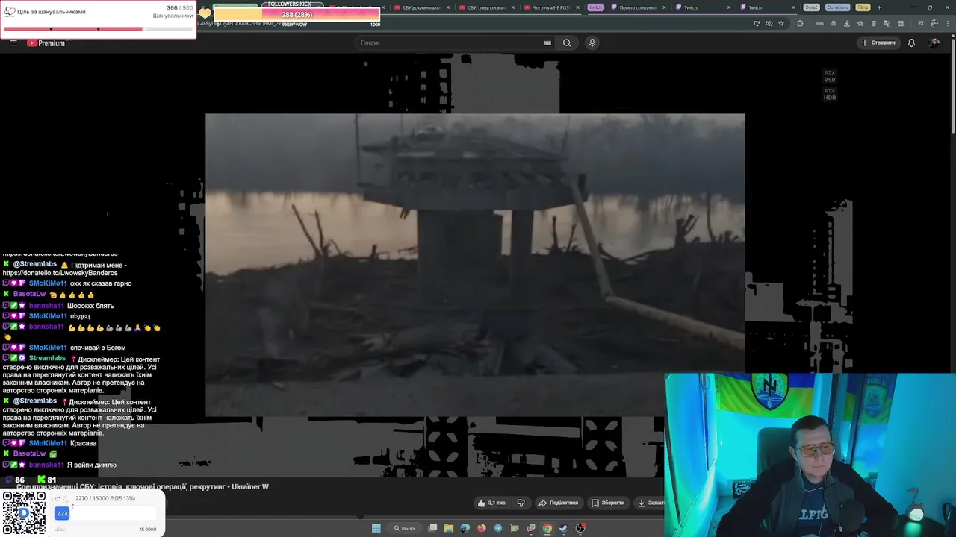Screen dimensions: 956x537
Task: Open the YouTube hamburger guide menu
Action: click(x=13, y=43)
